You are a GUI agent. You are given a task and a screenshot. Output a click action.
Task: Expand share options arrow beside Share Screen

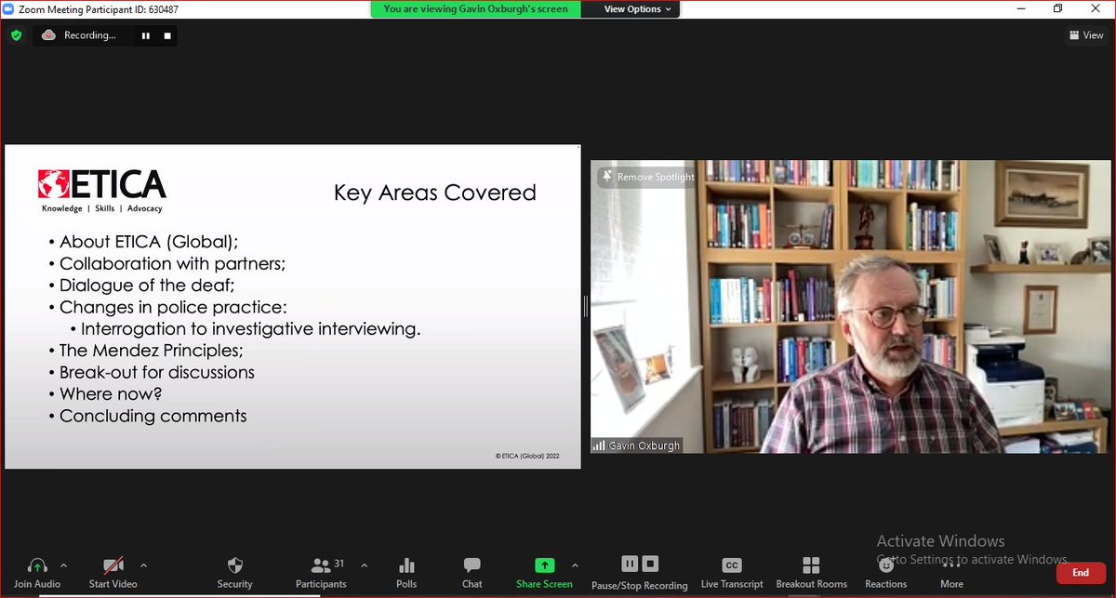[575, 565]
